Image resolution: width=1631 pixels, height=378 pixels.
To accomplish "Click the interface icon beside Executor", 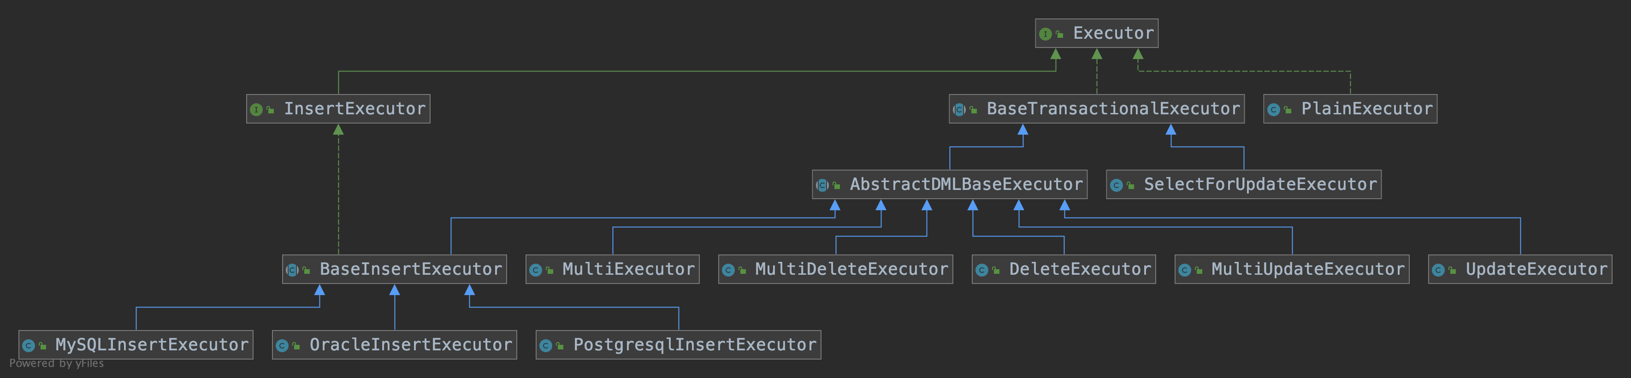I will pos(1046,34).
